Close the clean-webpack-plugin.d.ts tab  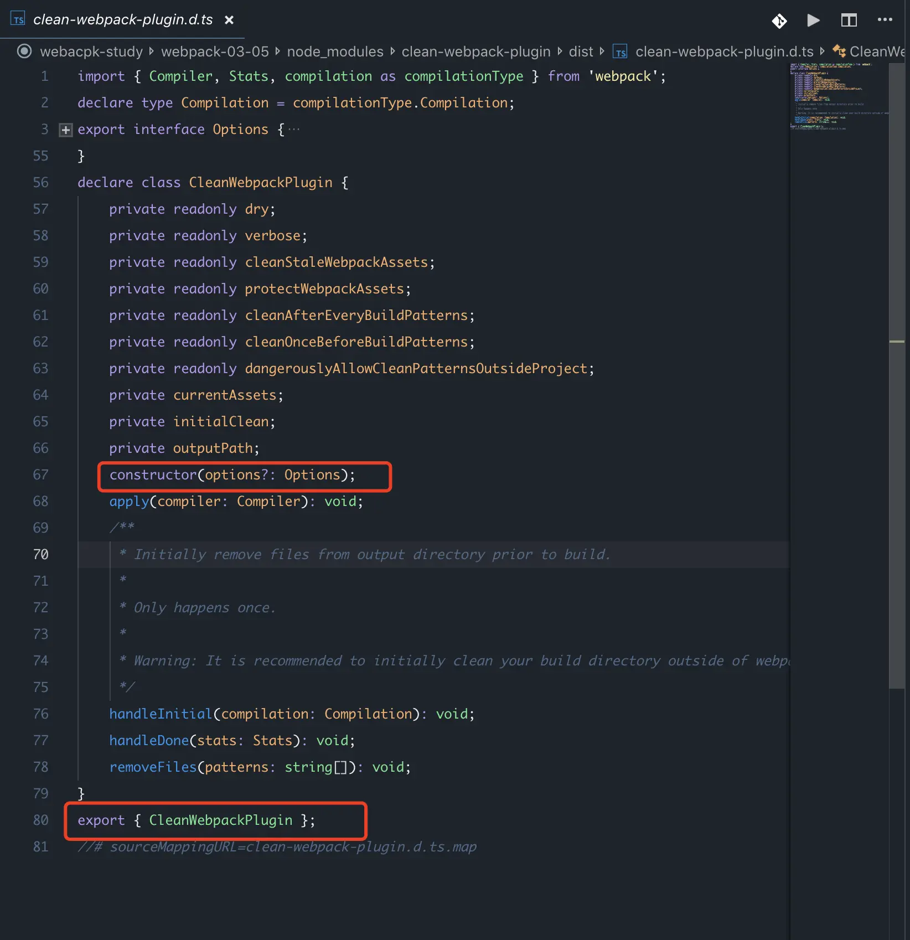[229, 20]
